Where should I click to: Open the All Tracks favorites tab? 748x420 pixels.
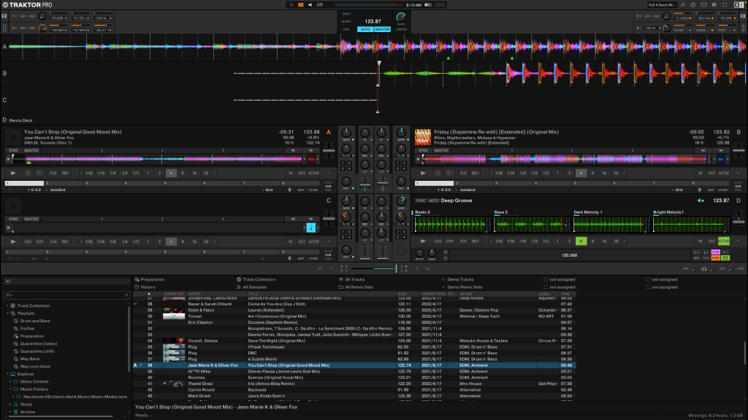tap(351, 279)
